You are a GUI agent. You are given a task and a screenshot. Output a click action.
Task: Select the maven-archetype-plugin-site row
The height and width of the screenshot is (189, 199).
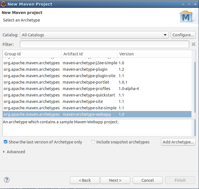pyautogui.click(x=97, y=76)
